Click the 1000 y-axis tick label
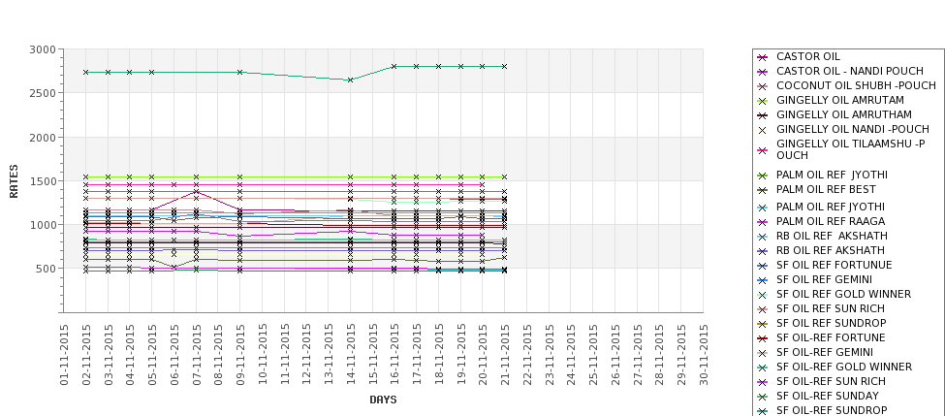Viewport: 945px width, 416px height. pyautogui.click(x=43, y=225)
